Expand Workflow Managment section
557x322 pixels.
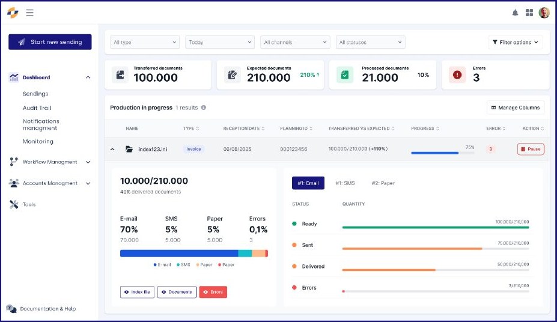pos(50,162)
